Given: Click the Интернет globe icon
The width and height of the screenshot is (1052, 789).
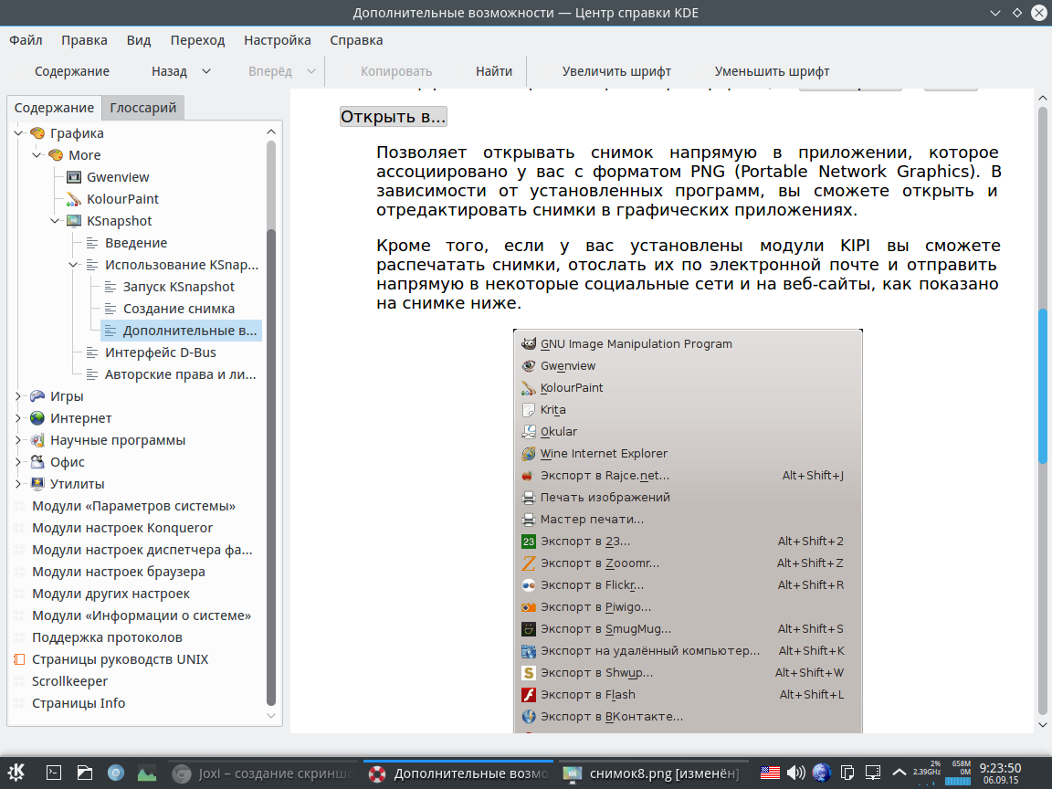Looking at the screenshot, I should [x=37, y=418].
